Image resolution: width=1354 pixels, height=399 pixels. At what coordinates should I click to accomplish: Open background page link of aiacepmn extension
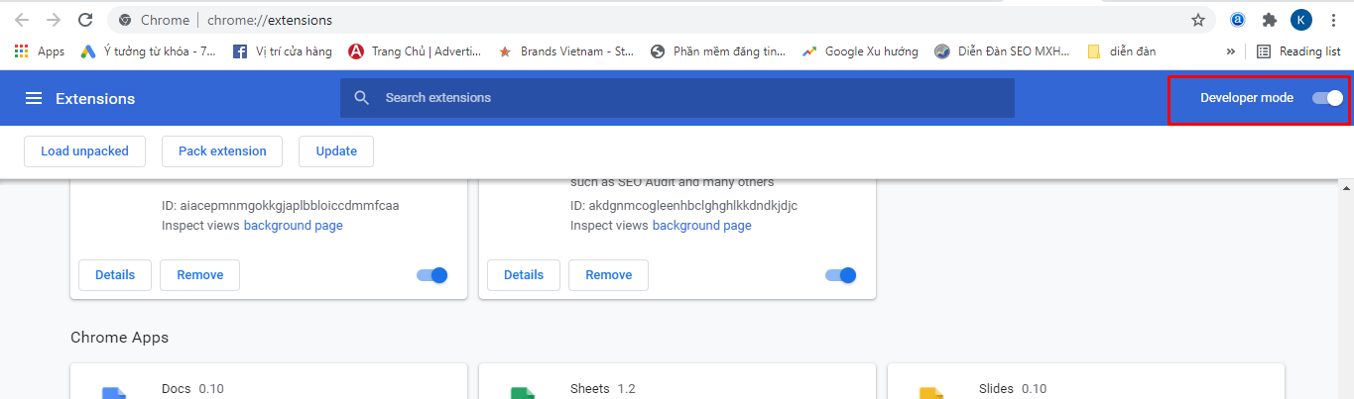click(294, 226)
